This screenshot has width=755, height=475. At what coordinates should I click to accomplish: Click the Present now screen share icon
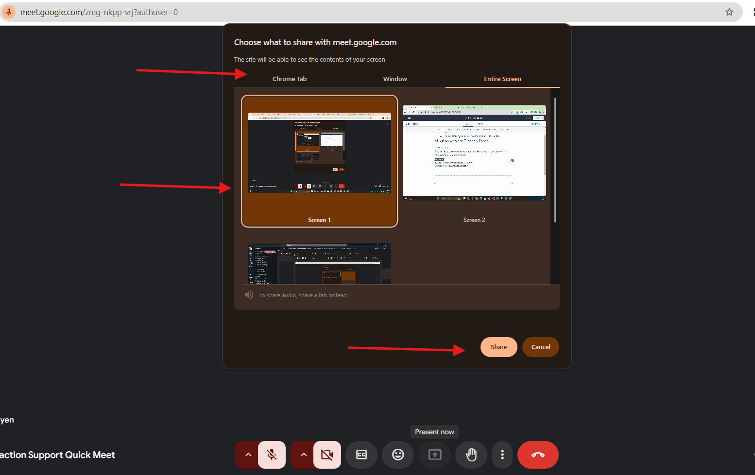[x=435, y=455]
